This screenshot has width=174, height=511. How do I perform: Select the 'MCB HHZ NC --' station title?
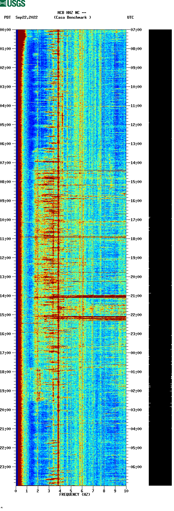click(x=72, y=13)
